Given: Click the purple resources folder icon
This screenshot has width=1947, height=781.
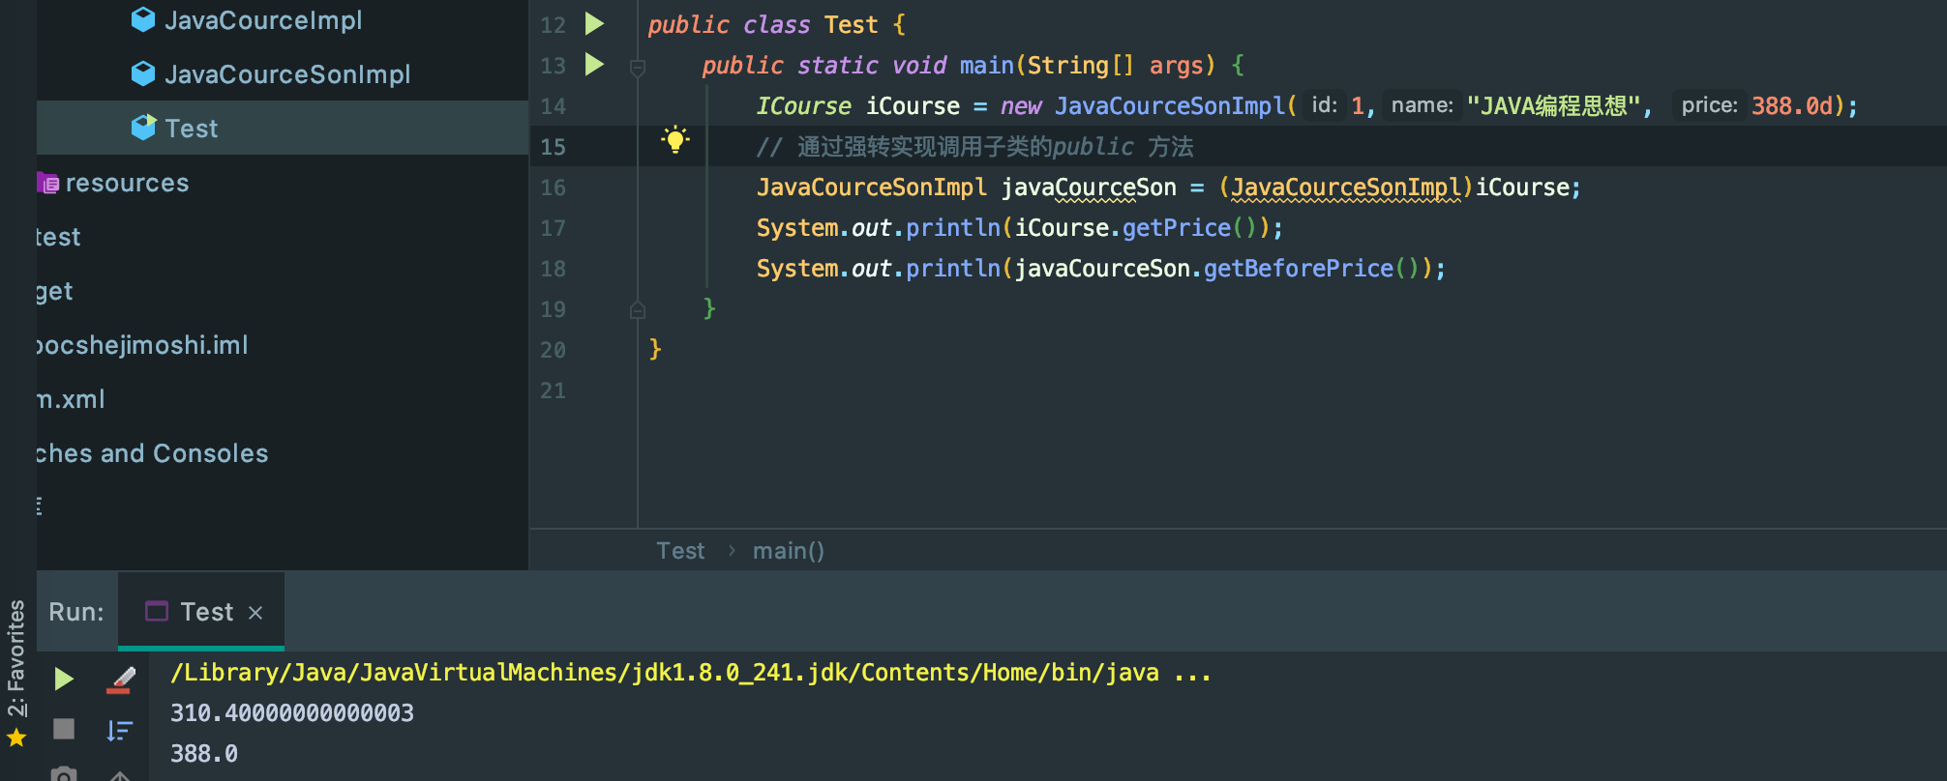Looking at the screenshot, I should coord(48,183).
